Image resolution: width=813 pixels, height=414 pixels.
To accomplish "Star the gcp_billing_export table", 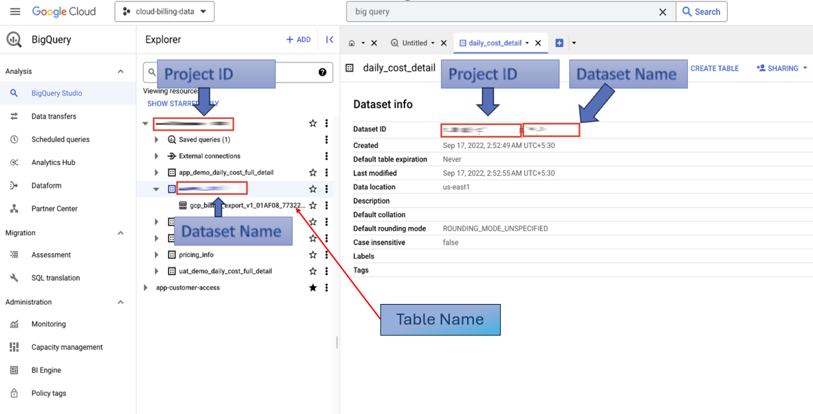I will (313, 205).
